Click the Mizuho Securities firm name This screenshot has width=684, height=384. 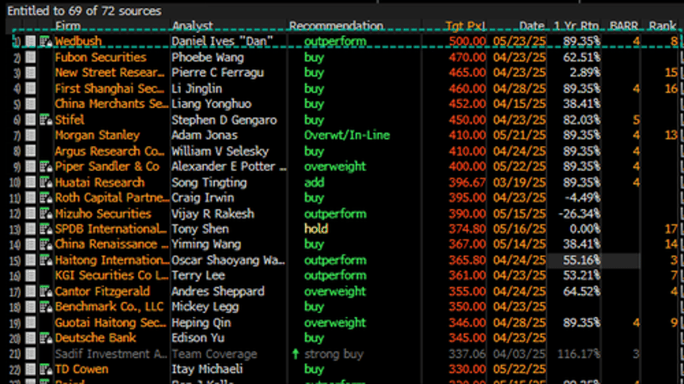click(x=103, y=214)
